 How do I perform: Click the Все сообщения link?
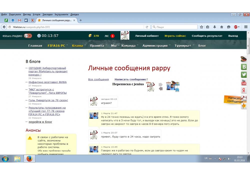(x=98, y=79)
